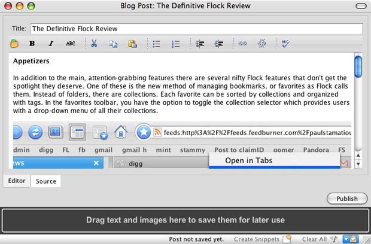Image resolution: width=371 pixels, height=244 pixels.
Task: Paste from clipboard icon
Action: [132, 44]
